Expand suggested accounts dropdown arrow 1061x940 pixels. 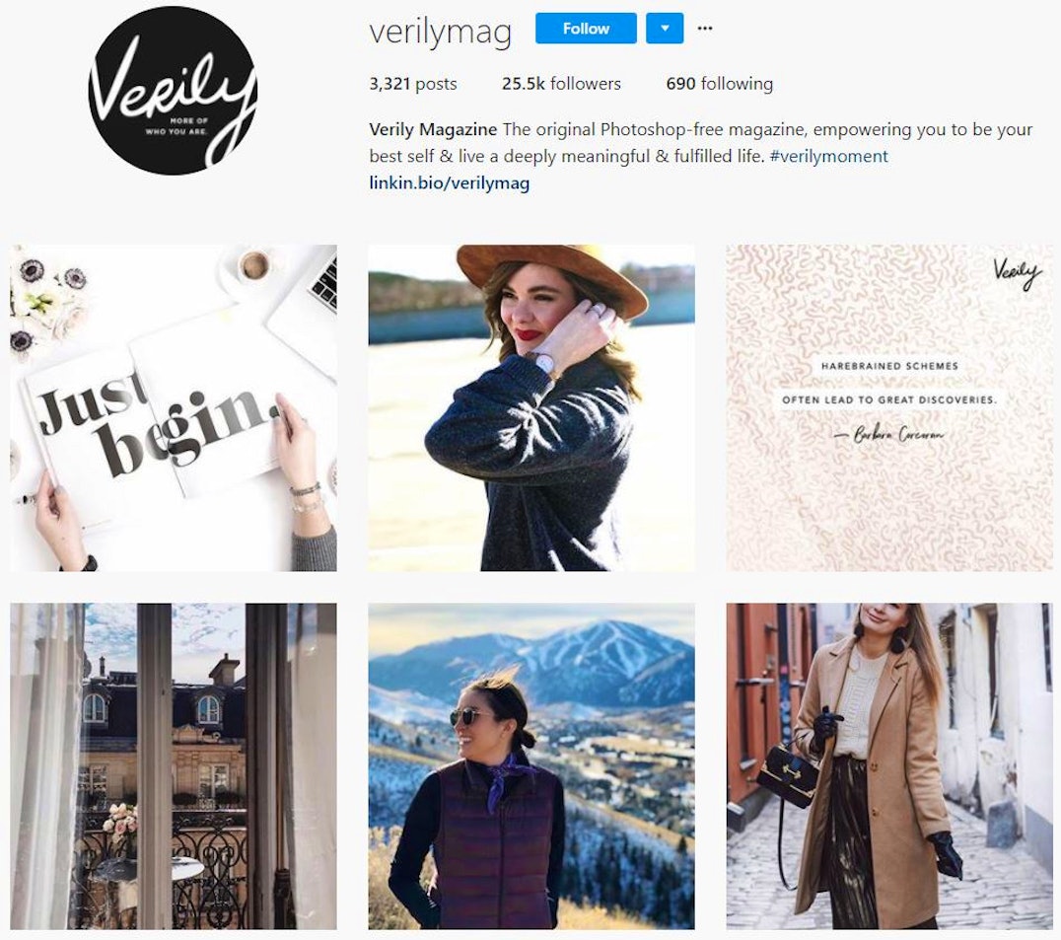[665, 29]
